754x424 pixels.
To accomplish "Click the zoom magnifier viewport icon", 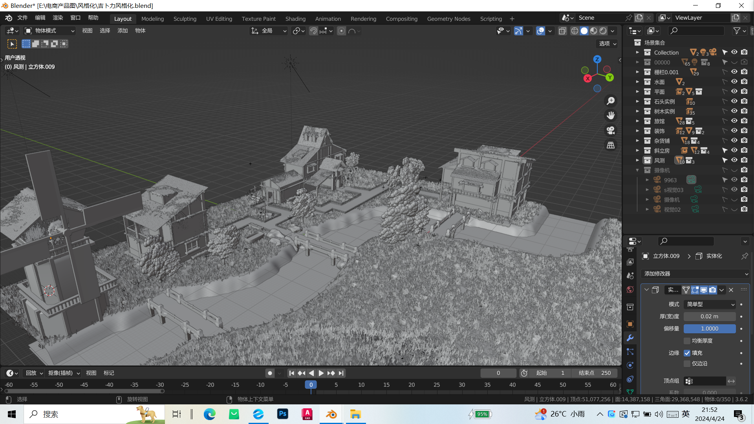I will click(611, 101).
